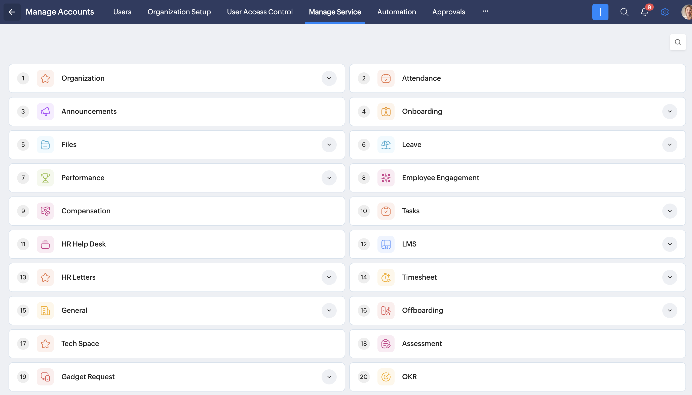Open the notifications bell icon
This screenshot has height=395, width=692.
tap(644, 12)
